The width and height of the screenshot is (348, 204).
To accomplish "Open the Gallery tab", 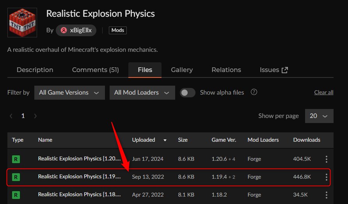I will tap(182, 70).
